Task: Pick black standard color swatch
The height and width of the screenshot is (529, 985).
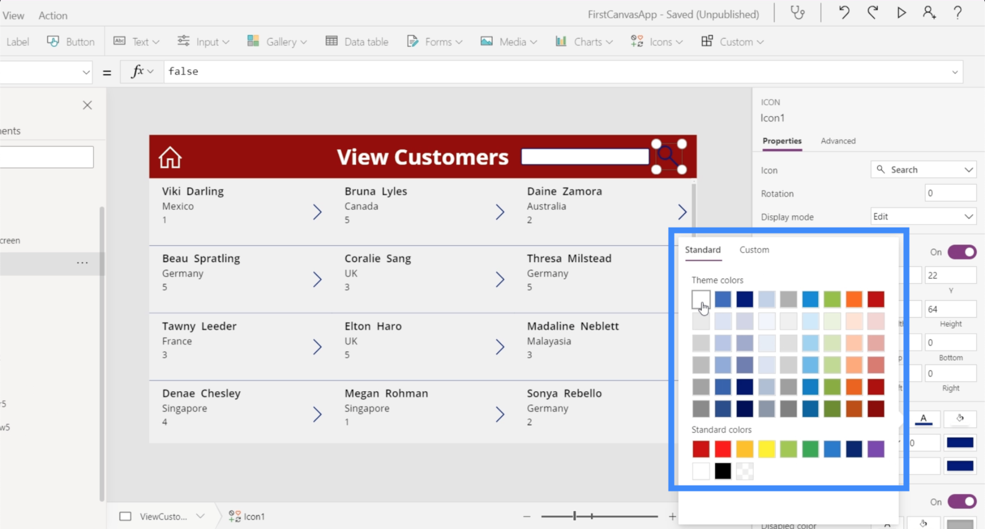Action: tap(722, 471)
